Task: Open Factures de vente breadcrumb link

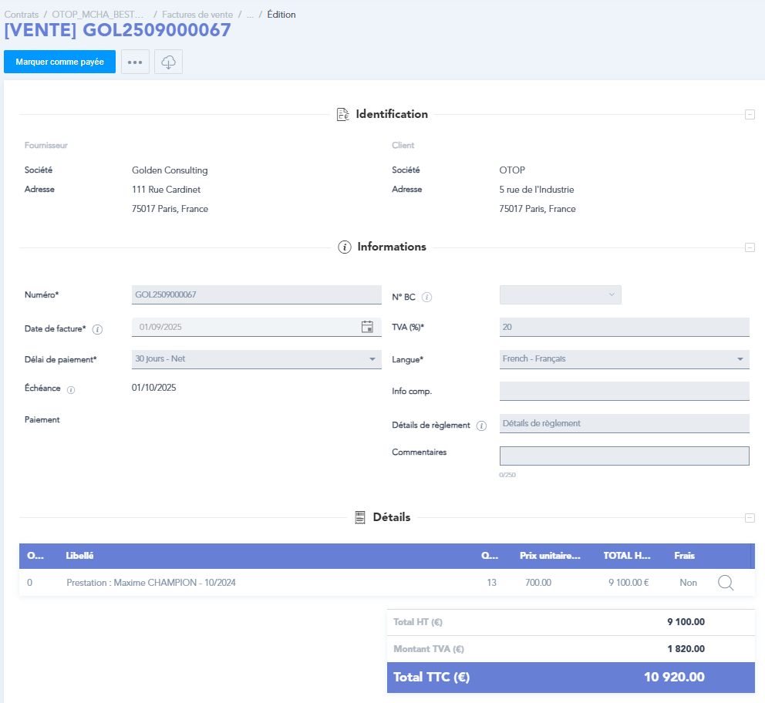Action: click(197, 15)
